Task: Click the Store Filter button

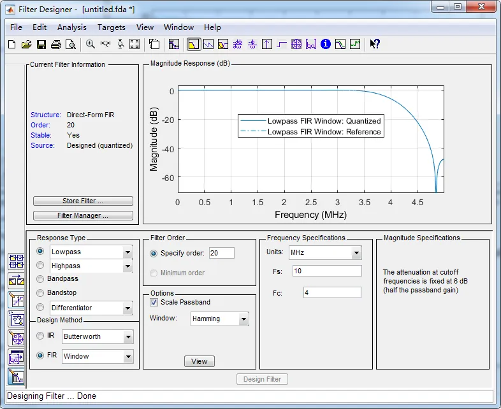Action: pos(83,201)
